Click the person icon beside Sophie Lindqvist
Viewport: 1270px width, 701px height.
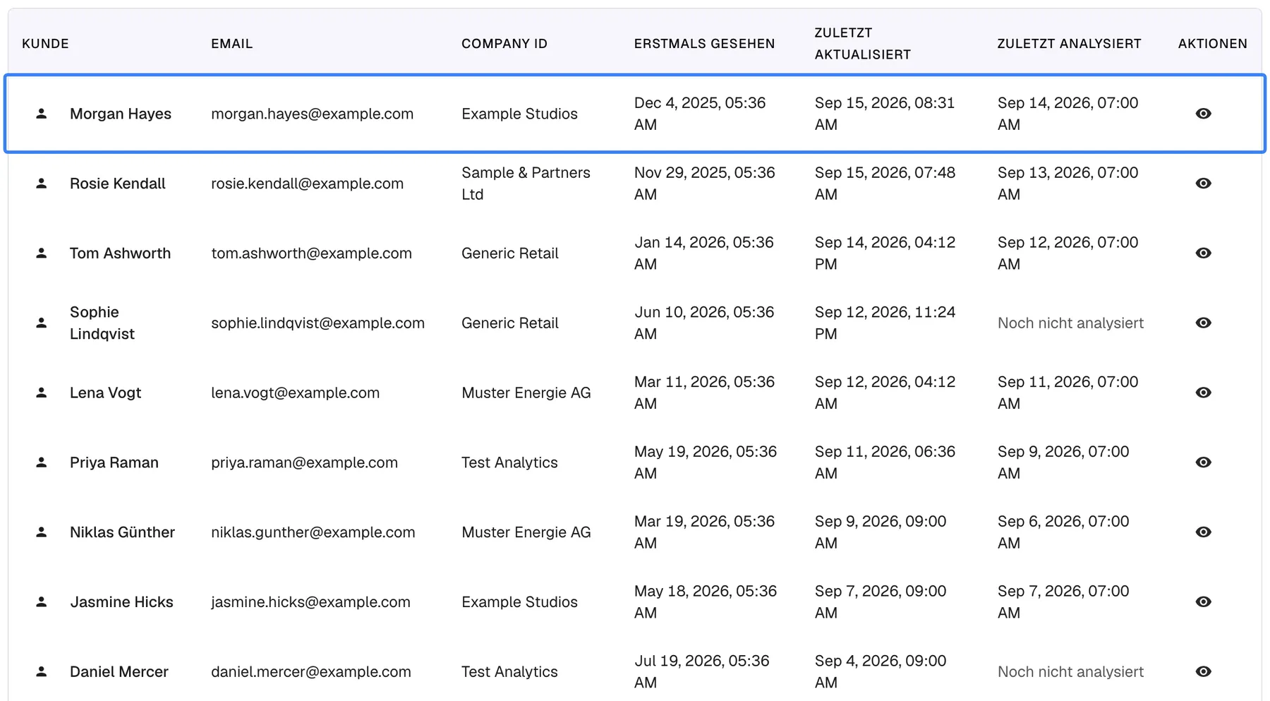[42, 323]
